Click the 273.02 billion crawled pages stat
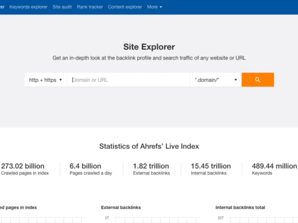 point(25,169)
